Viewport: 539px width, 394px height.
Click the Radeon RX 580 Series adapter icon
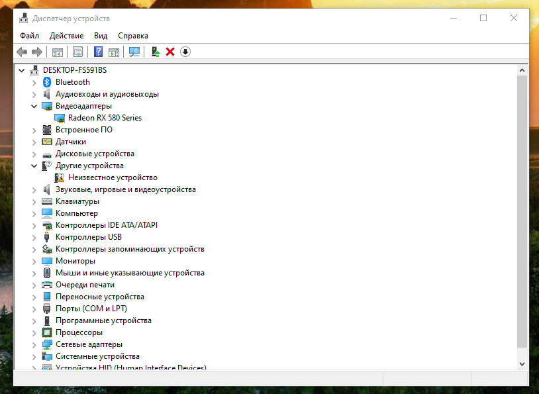[x=60, y=118]
